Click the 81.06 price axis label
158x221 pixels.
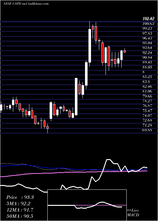147,91
